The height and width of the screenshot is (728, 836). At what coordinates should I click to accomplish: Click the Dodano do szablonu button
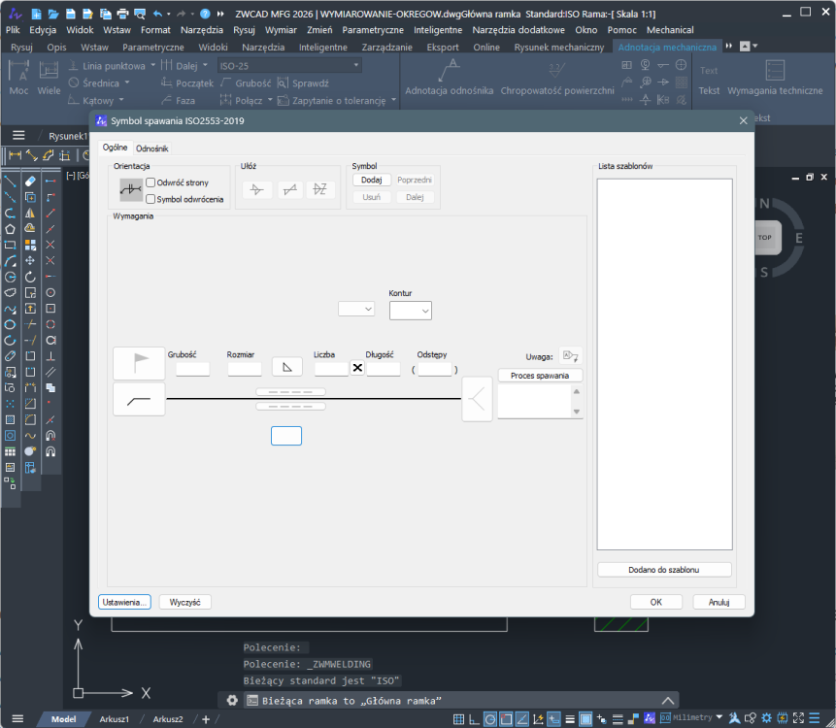click(x=664, y=570)
